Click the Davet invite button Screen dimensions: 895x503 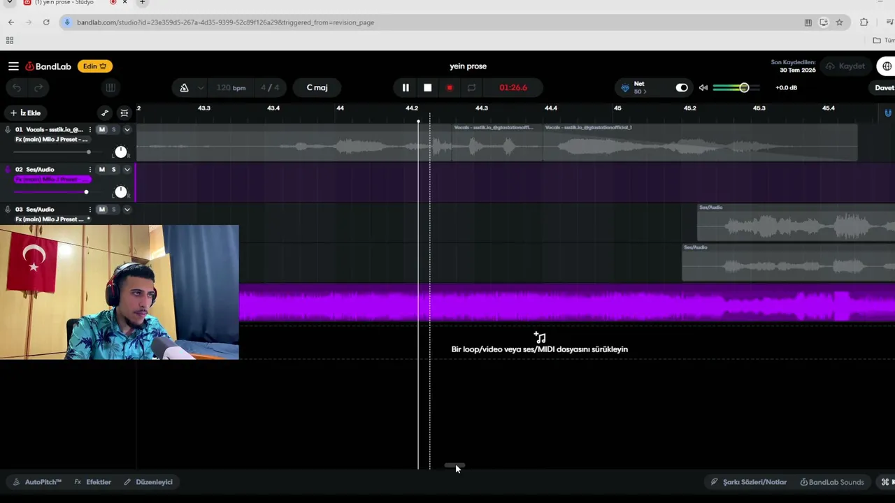point(884,88)
